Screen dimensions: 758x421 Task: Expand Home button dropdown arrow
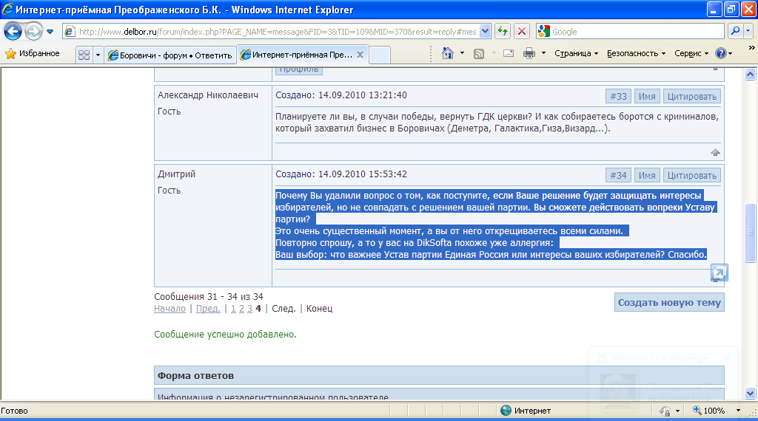(x=462, y=53)
